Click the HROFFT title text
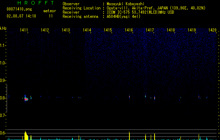The height and width of the screenshot is (140, 220). coord(36,3)
